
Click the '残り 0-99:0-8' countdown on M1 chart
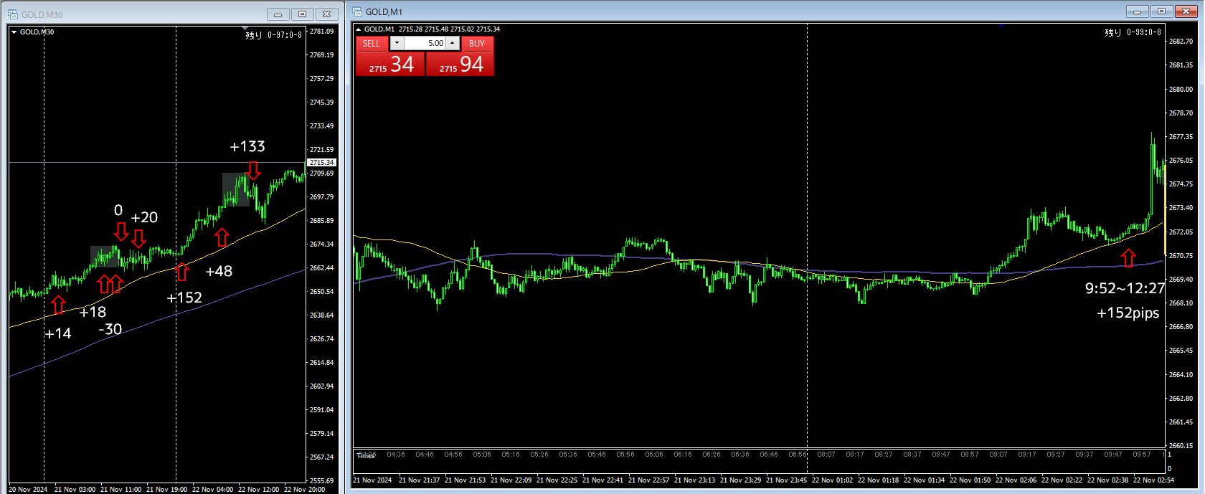click(x=1133, y=32)
